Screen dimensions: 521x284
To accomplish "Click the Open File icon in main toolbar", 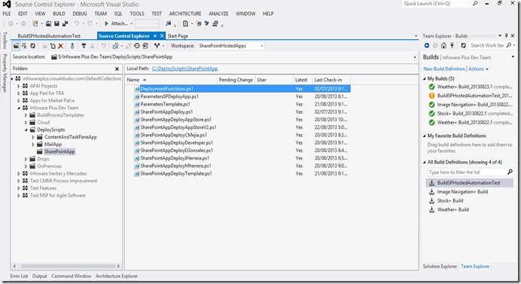I will (48, 23).
